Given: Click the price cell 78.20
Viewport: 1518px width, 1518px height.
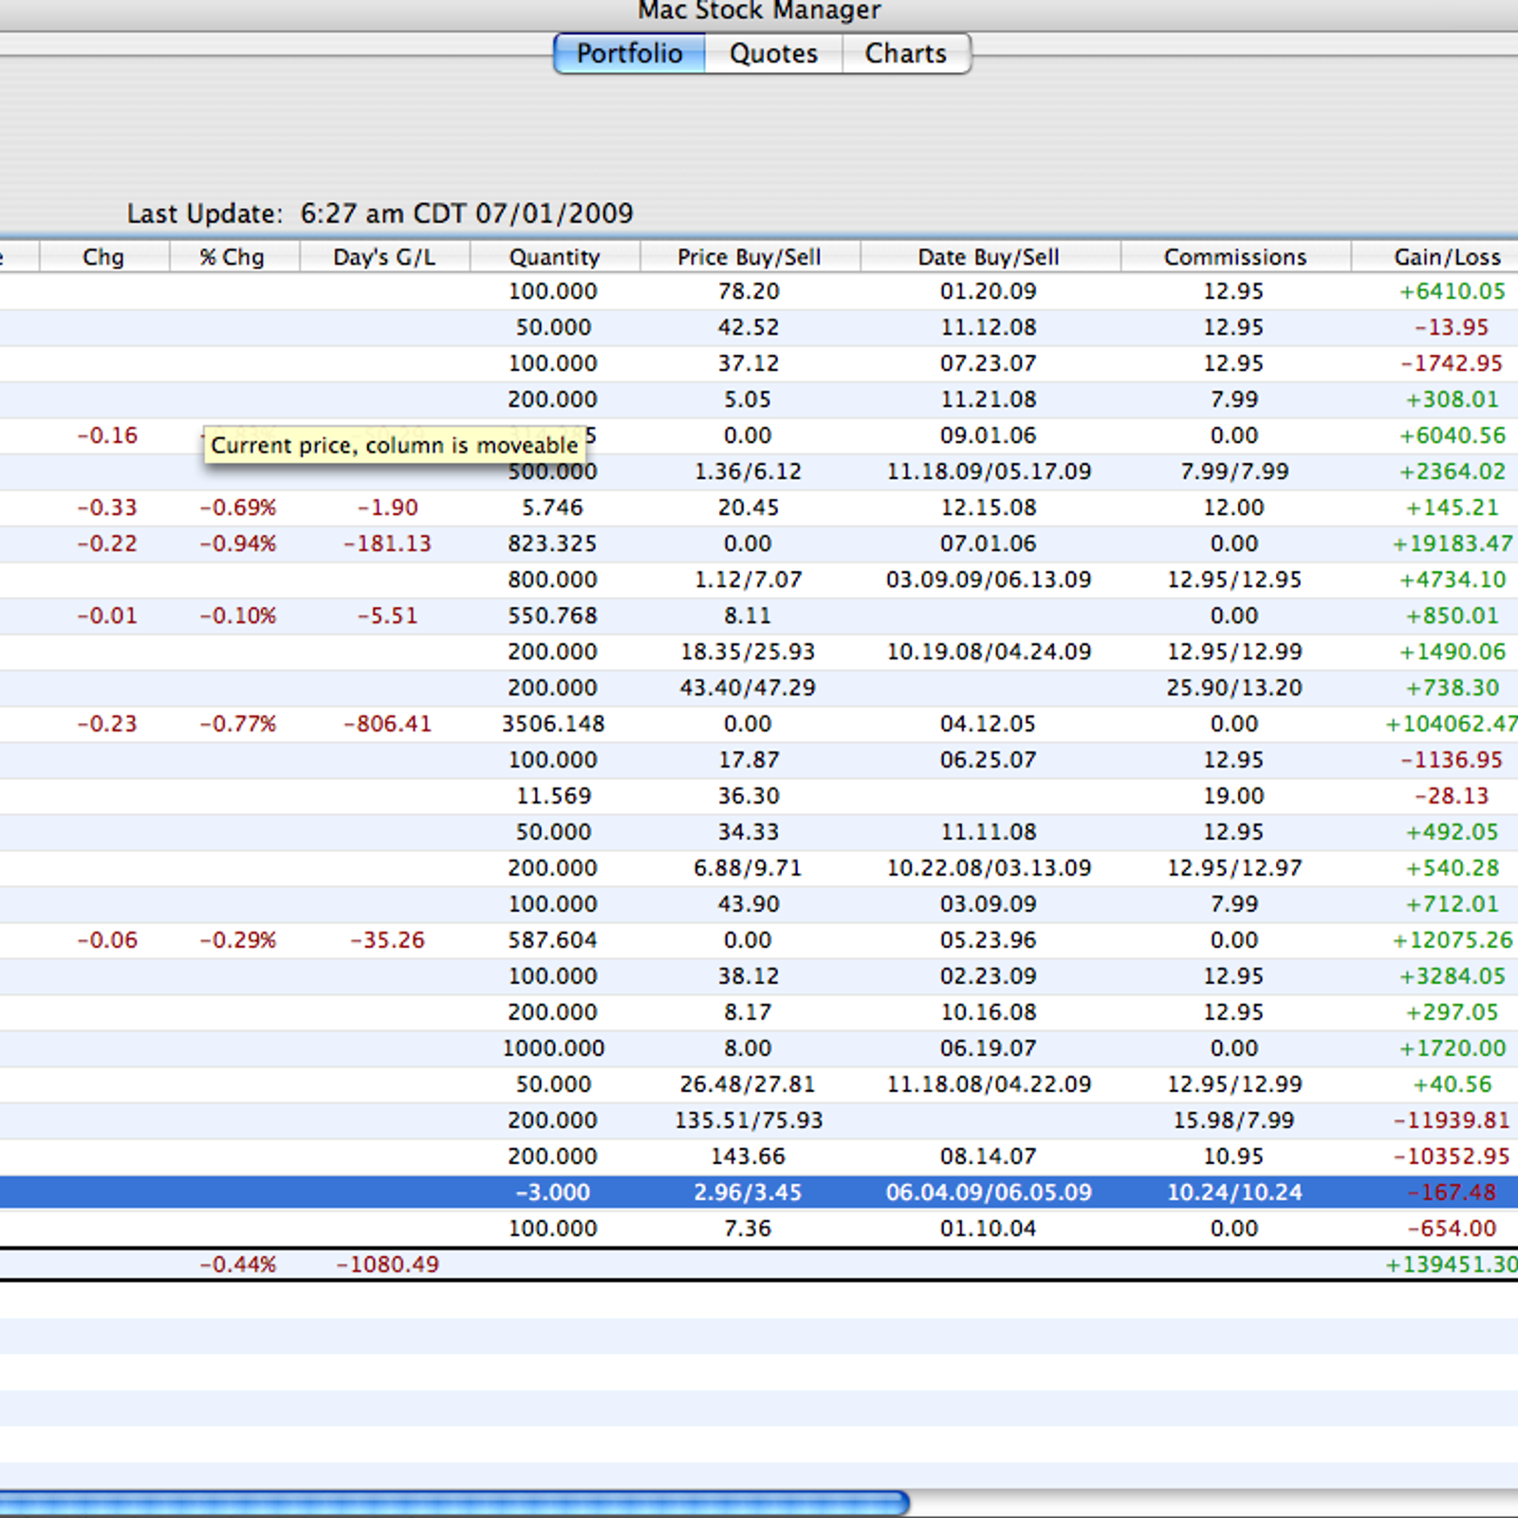Looking at the screenshot, I should tap(749, 291).
